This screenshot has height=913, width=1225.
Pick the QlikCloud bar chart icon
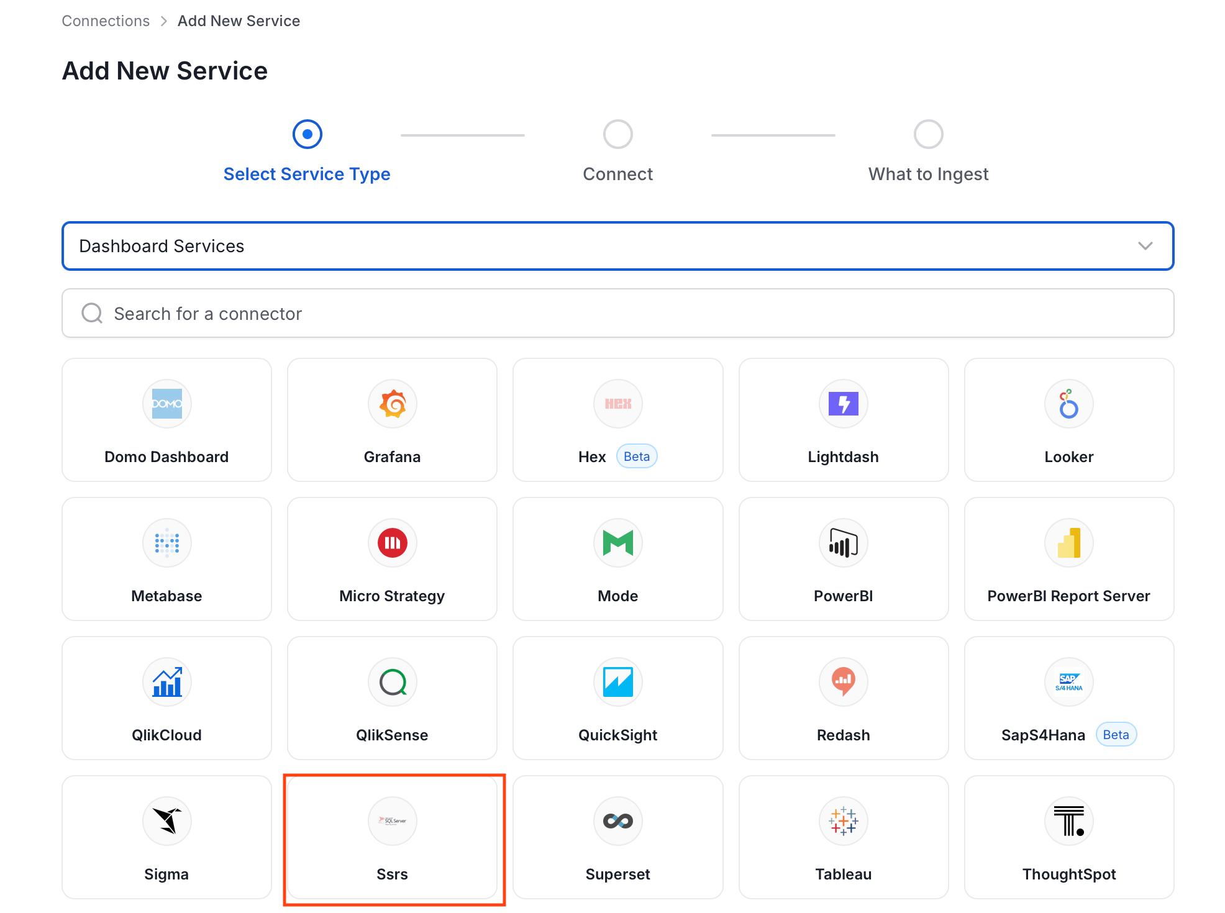pos(166,682)
